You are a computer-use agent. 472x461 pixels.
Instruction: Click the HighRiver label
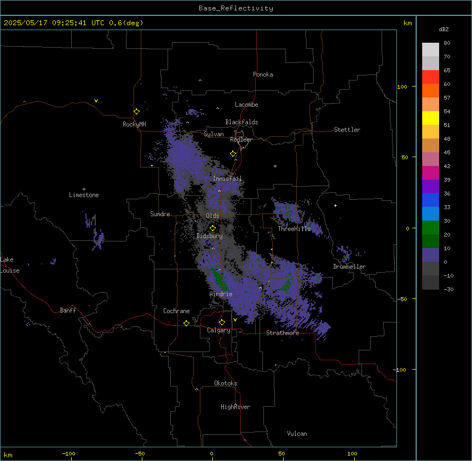click(235, 407)
